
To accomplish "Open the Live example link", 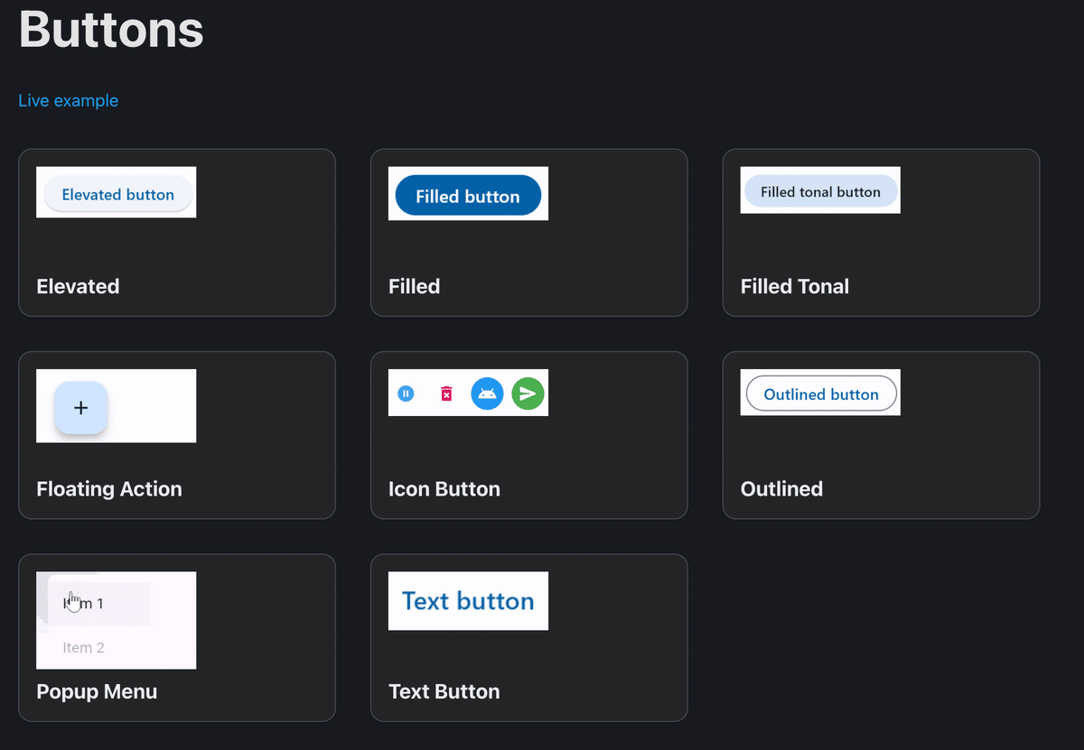I will 69,100.
